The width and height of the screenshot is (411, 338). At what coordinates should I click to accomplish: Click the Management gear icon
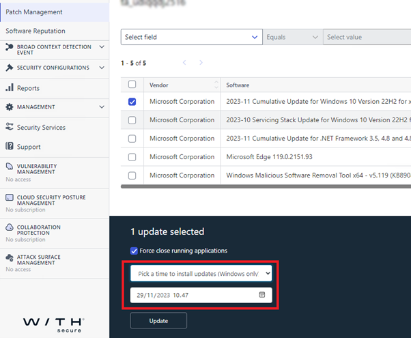10,107
